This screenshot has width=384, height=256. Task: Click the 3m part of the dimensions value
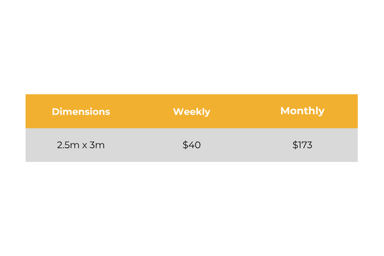(97, 145)
